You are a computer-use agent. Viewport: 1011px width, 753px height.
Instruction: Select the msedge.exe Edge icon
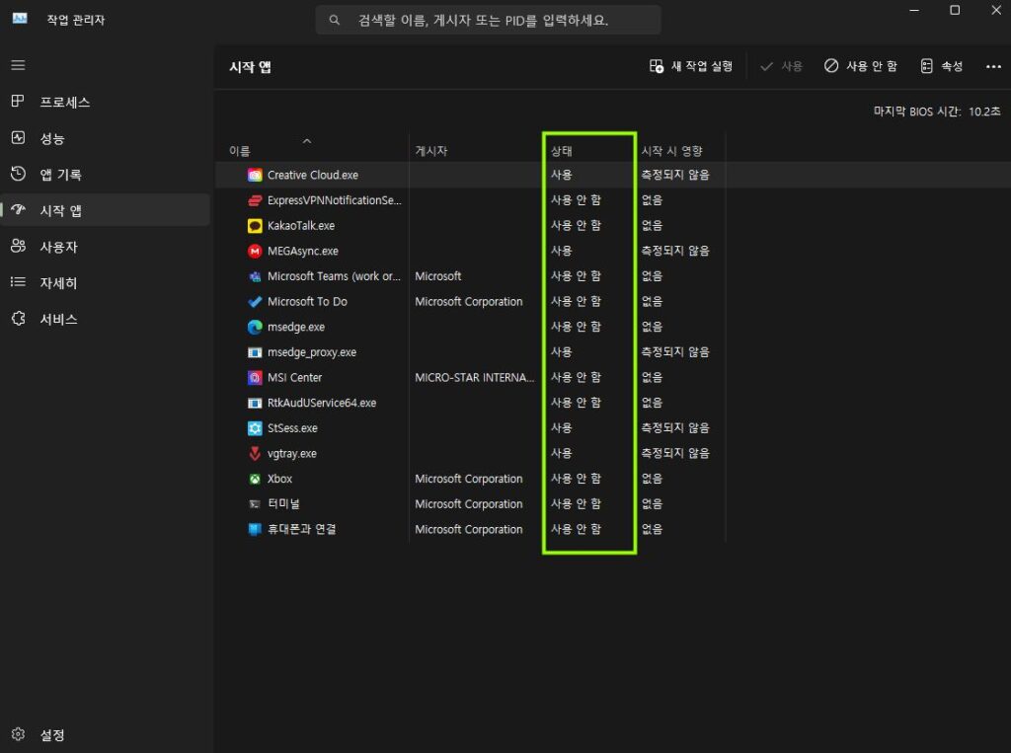255,328
